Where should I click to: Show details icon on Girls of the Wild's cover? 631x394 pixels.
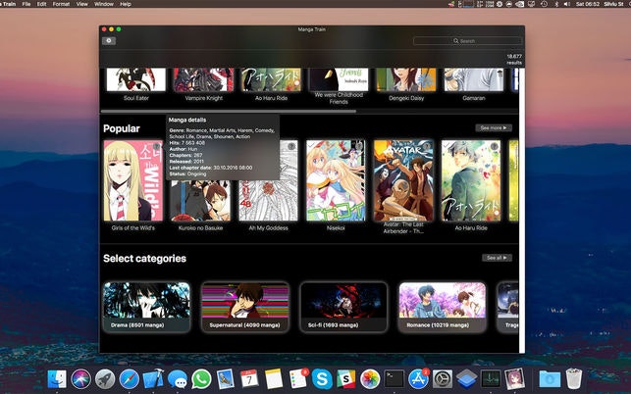pyautogui.click(x=157, y=146)
